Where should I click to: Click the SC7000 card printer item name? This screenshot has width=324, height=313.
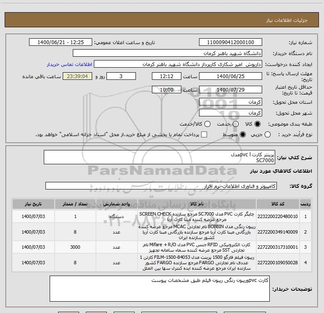click(x=197, y=217)
